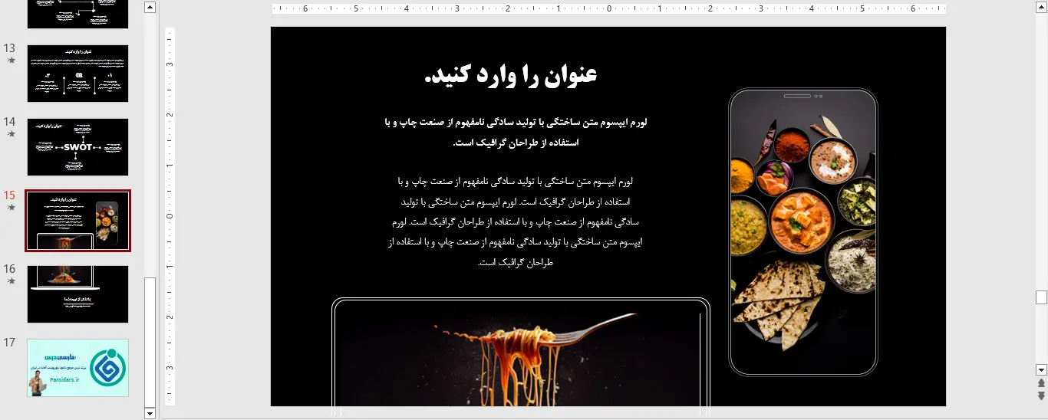This screenshot has height=420, width=1048.
Task: Click the thumbnail panel scrollbar thumb
Action: coord(150,341)
